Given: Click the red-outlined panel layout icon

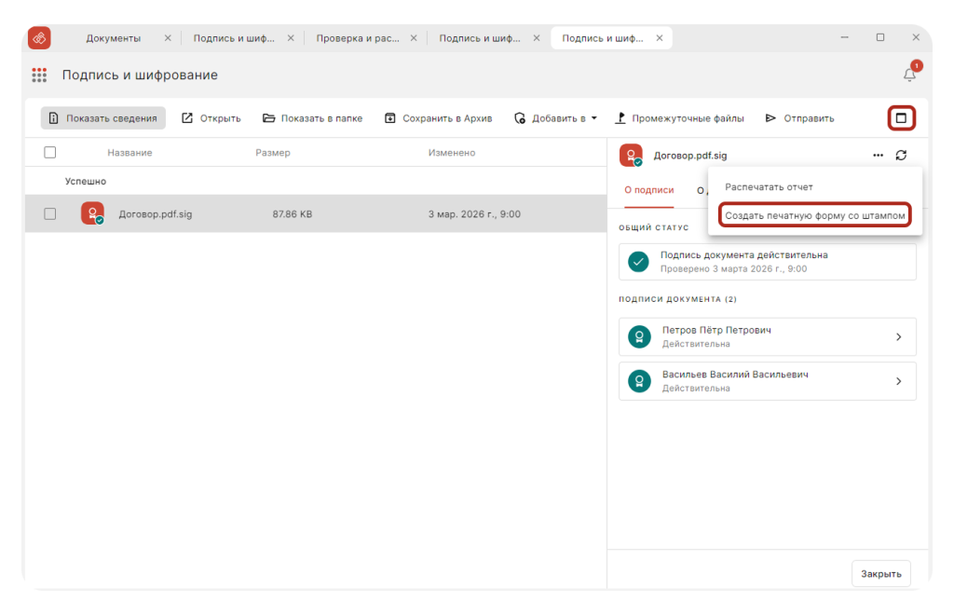Looking at the screenshot, I should coord(901,118).
